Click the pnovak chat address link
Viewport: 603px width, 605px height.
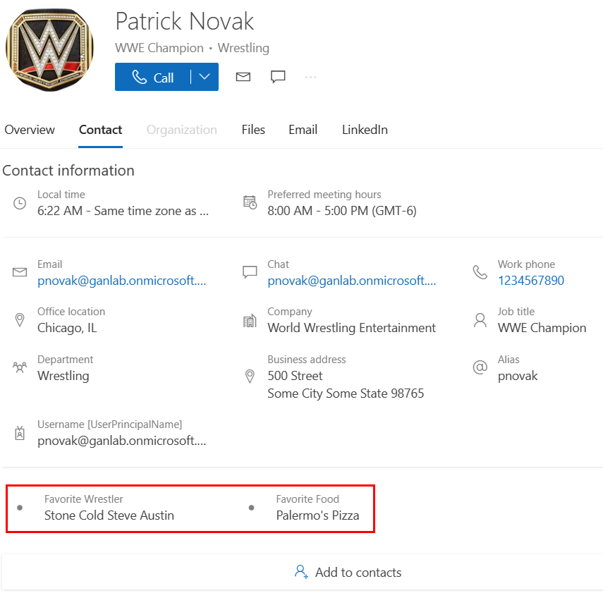click(351, 281)
